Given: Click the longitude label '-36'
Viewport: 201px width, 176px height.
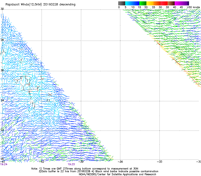Looking at the screenshot, I should pyautogui.click(x=120, y=162).
